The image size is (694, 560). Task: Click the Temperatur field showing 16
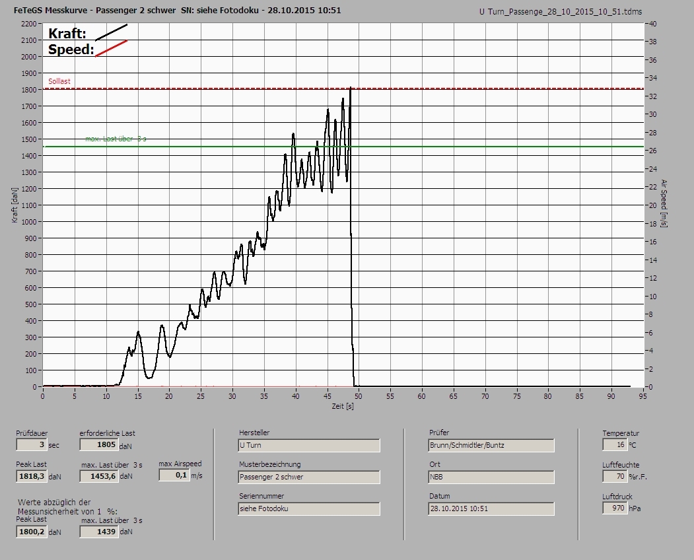(614, 444)
